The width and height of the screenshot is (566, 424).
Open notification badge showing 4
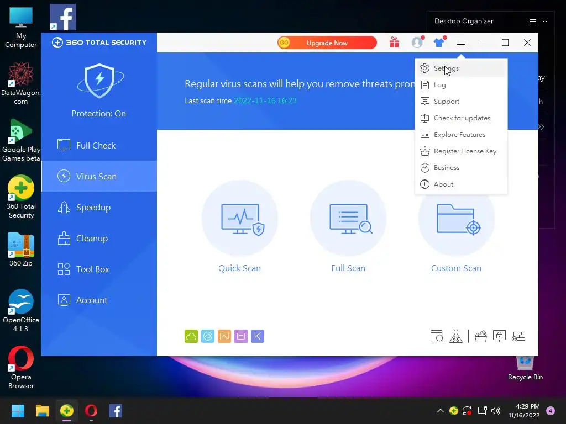[x=551, y=411]
